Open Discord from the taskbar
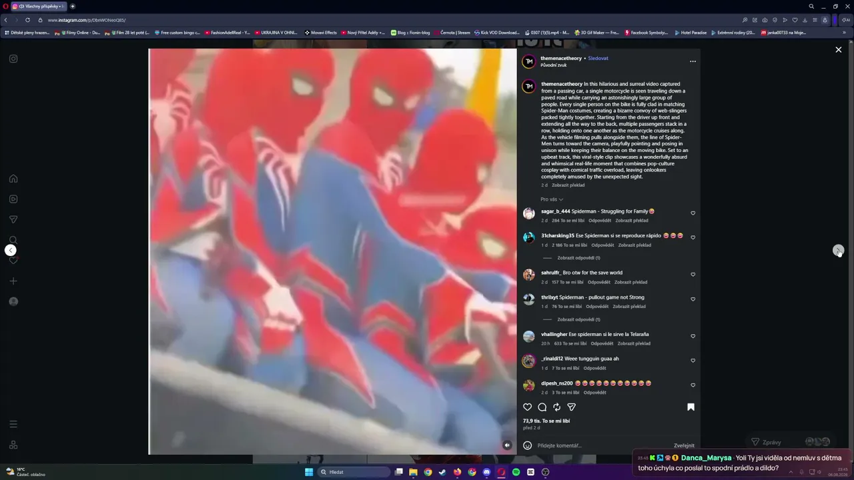Image resolution: width=854 pixels, height=480 pixels. pyautogui.click(x=486, y=472)
